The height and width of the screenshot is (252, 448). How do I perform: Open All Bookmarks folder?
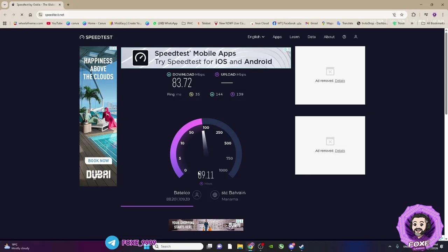pos(433,23)
